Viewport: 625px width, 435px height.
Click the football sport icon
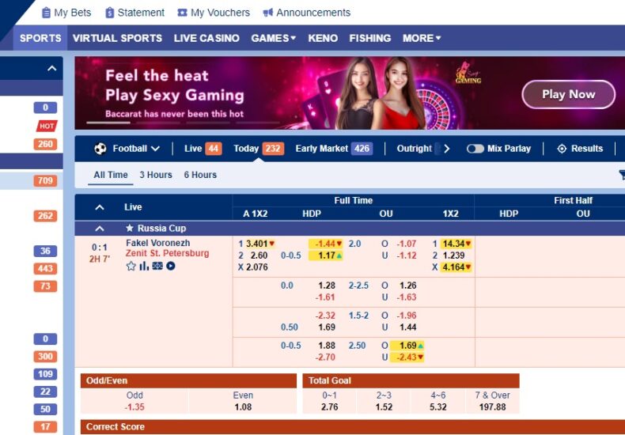[100, 149]
